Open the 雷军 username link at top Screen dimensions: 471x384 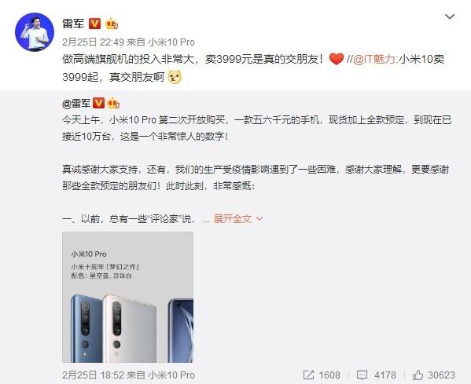(x=73, y=24)
